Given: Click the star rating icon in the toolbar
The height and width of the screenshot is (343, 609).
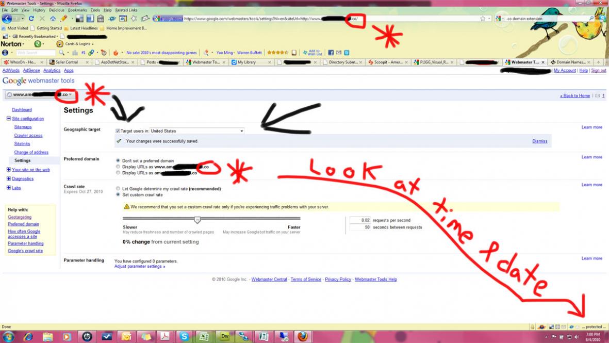Looking at the screenshot, I should click(x=277, y=53).
